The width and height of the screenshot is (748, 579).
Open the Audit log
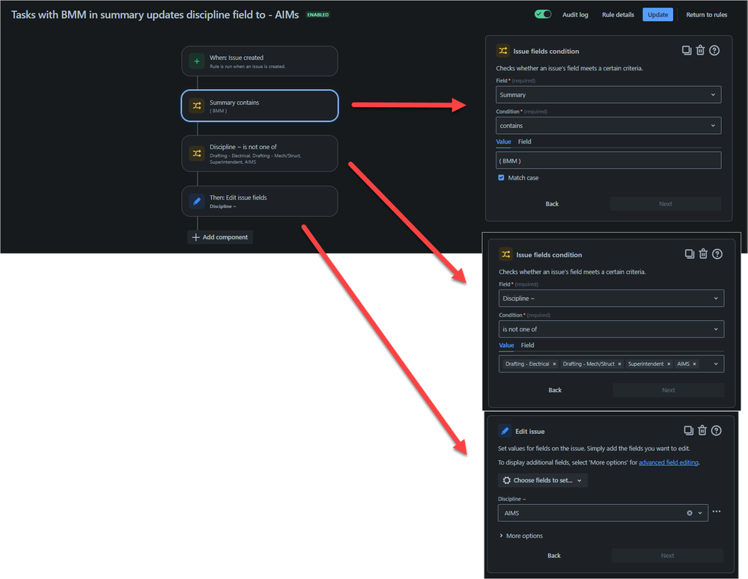(x=575, y=15)
